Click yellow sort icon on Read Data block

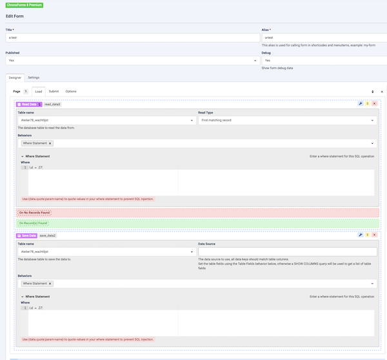[367, 104]
